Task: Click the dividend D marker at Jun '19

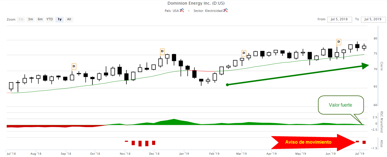Action: pyautogui.click(x=339, y=42)
